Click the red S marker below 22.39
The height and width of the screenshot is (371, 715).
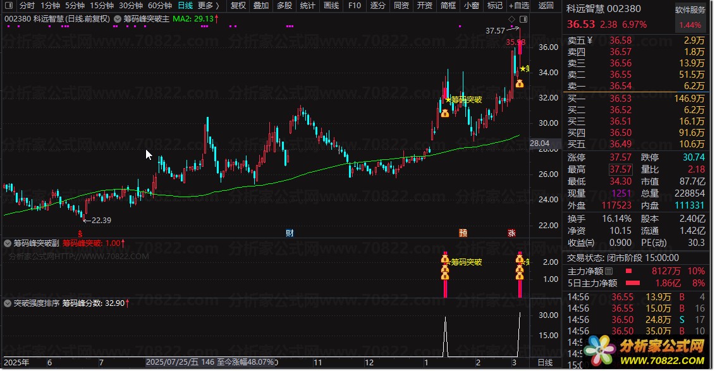[80, 233]
